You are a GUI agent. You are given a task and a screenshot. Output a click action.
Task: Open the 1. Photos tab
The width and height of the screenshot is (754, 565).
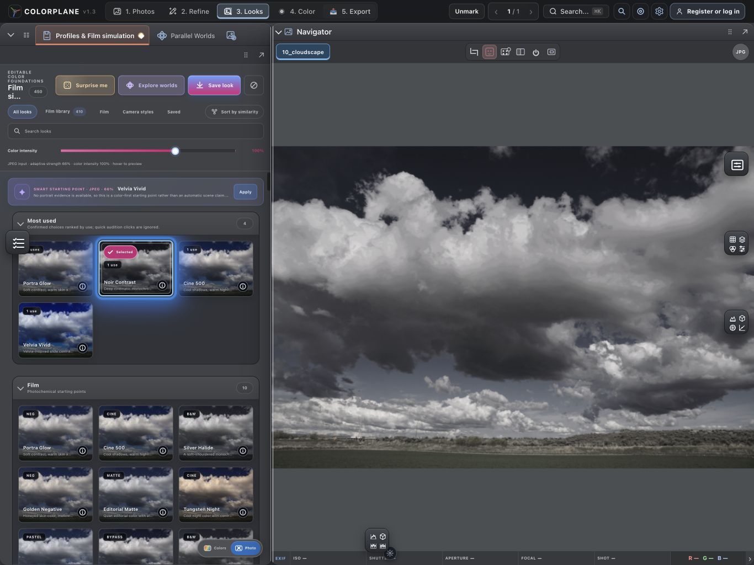click(134, 12)
